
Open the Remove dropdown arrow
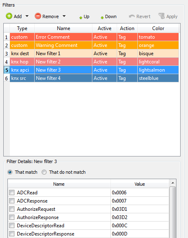(64, 16)
